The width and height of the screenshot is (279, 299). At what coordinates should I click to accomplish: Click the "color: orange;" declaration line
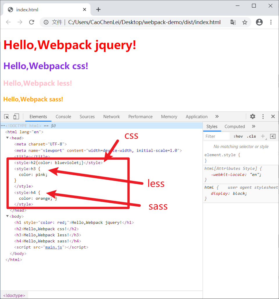point(35,199)
